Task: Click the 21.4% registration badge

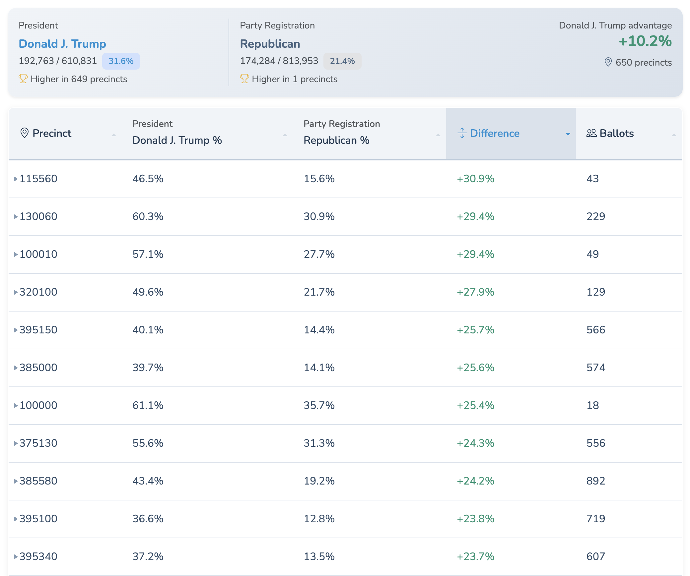Action: 342,61
